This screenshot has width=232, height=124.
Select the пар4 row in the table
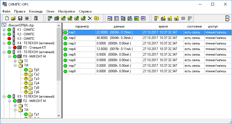click(x=72, y=49)
